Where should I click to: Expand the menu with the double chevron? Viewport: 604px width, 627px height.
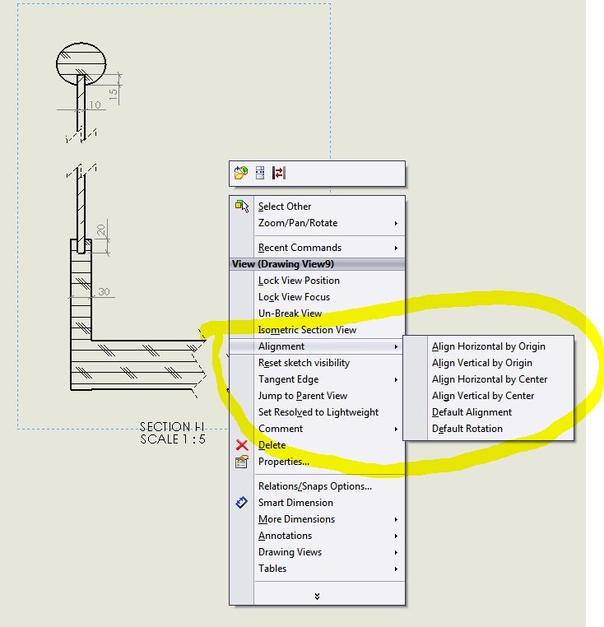[317, 597]
